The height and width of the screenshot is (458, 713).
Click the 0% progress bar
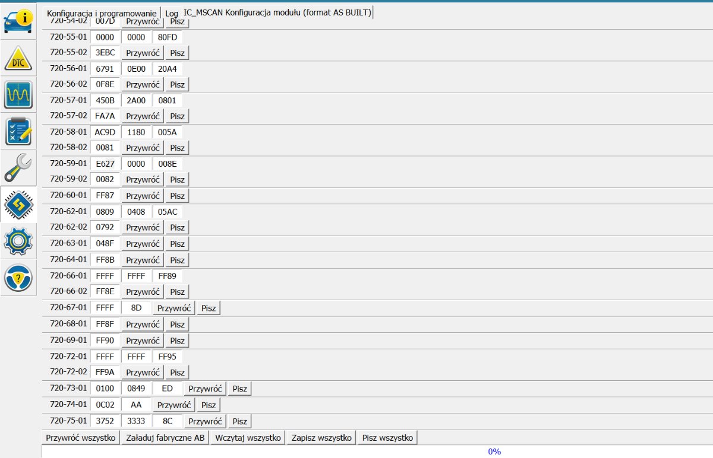tap(377, 451)
